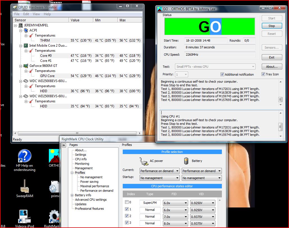
Task: Open FID dropdown for index 3 (8.0x)
Action: (x=175, y=224)
